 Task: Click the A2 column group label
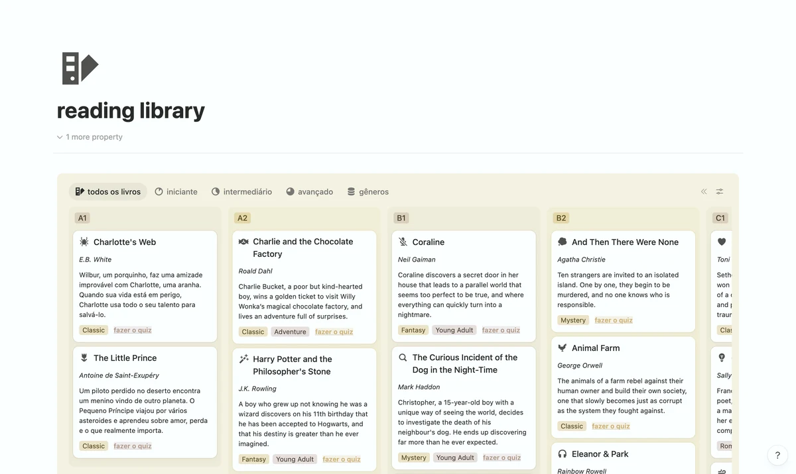pos(242,218)
